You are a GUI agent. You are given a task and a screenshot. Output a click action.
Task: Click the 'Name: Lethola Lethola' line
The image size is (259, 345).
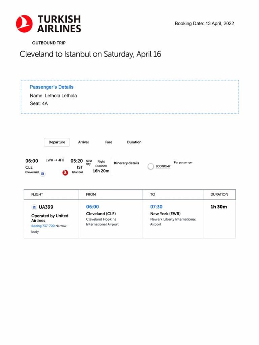pyautogui.click(x=54, y=96)
